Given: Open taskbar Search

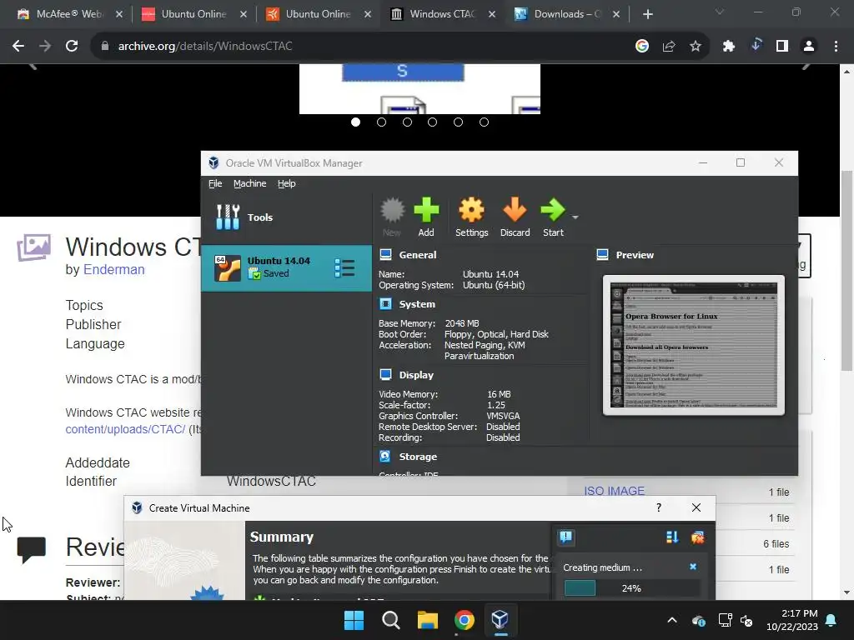Looking at the screenshot, I should click(390, 620).
